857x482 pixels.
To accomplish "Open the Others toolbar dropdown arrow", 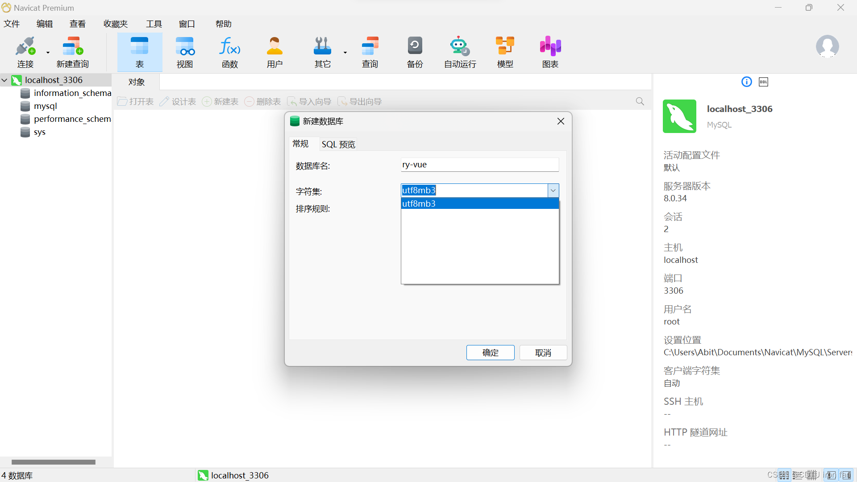I will [x=345, y=53].
